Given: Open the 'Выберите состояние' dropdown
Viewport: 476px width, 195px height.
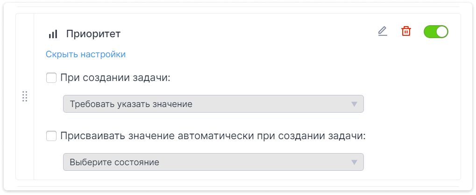Looking at the screenshot, I should tap(213, 162).
